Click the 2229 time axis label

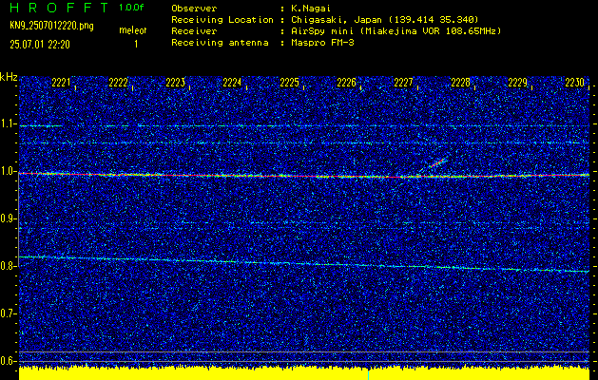pyautogui.click(x=518, y=83)
